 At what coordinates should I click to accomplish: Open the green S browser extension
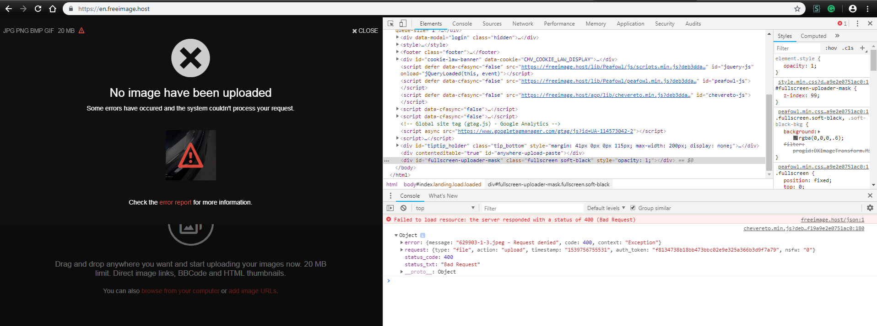[817, 9]
